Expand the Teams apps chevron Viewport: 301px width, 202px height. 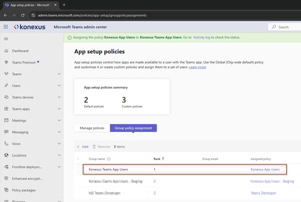(59, 109)
